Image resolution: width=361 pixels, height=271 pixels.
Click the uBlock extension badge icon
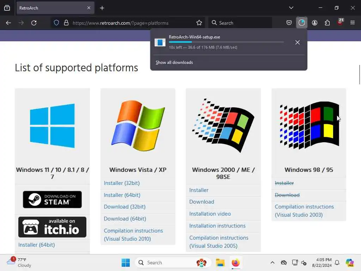(x=340, y=22)
